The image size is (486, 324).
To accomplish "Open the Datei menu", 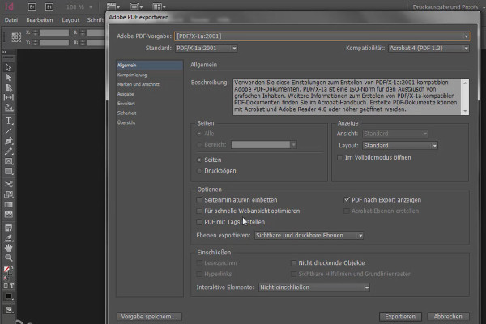I will [11, 19].
